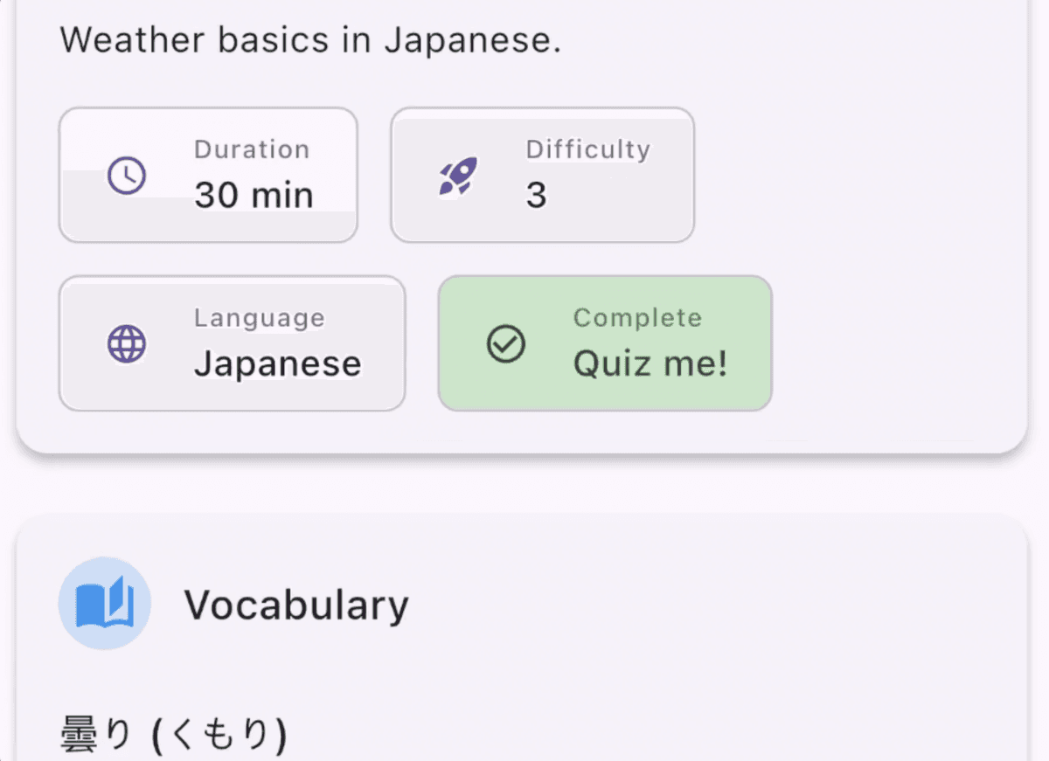The height and width of the screenshot is (761, 1049).
Task: Click the difficulty value "3"
Action: pos(536,195)
